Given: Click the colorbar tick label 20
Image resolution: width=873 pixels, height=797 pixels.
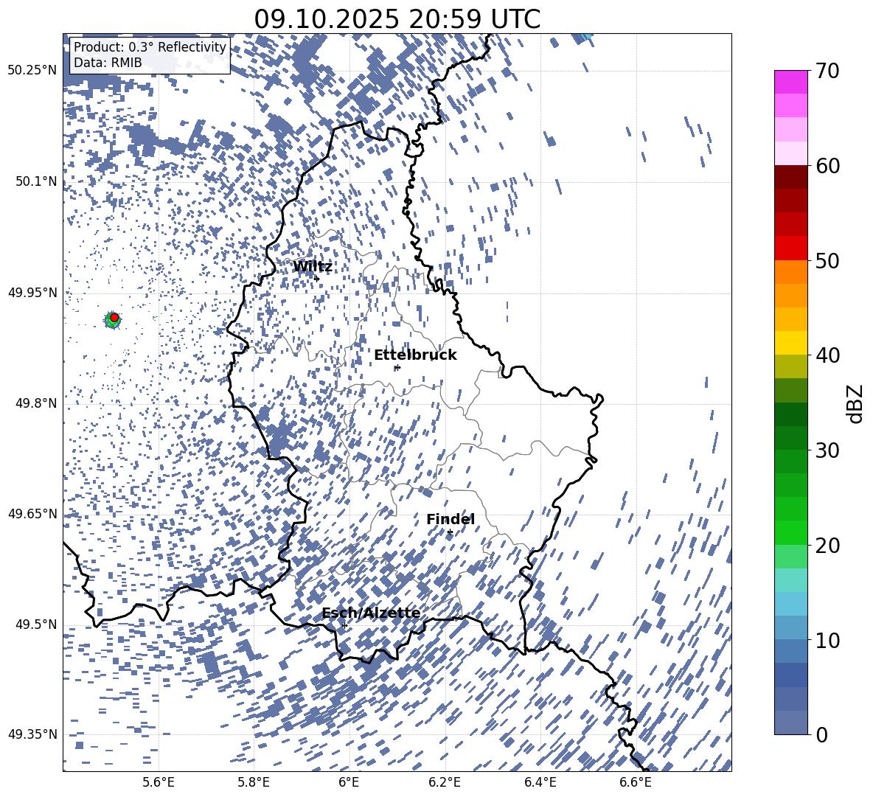Looking at the screenshot, I should tap(827, 545).
